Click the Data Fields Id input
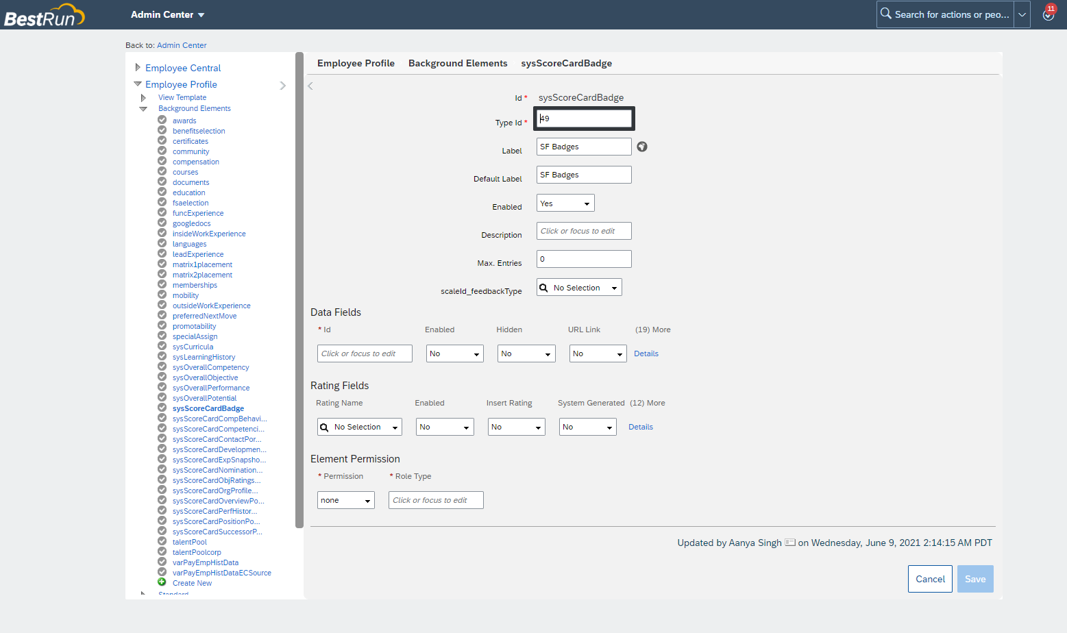The height and width of the screenshot is (633, 1067). point(365,353)
